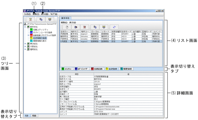The width and height of the screenshot is (198, 120).
Task: Expand the 横浜支社 tree node
Action: tap(25, 44)
